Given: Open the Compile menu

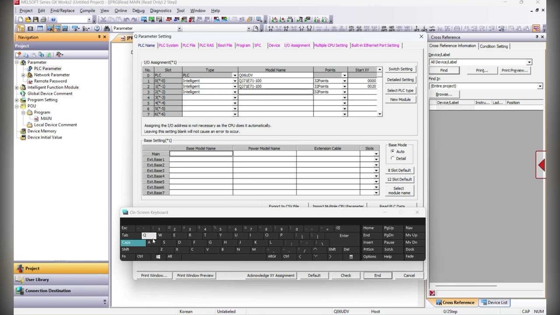Looking at the screenshot, I should point(87,10).
